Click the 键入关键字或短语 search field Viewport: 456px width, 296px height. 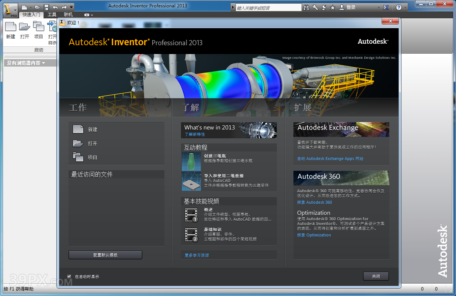[x=269, y=7]
